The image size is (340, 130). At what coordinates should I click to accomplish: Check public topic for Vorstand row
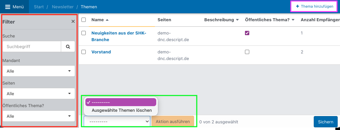click(x=247, y=52)
